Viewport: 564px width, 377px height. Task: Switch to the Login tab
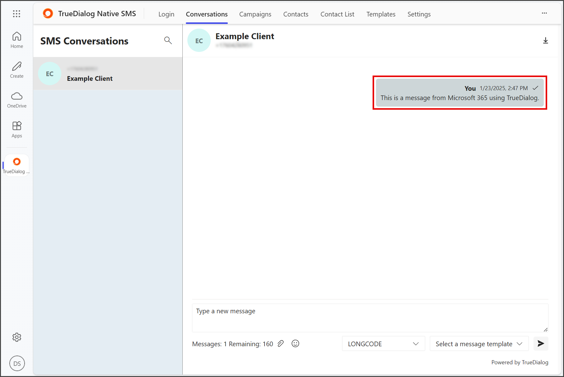coord(166,14)
